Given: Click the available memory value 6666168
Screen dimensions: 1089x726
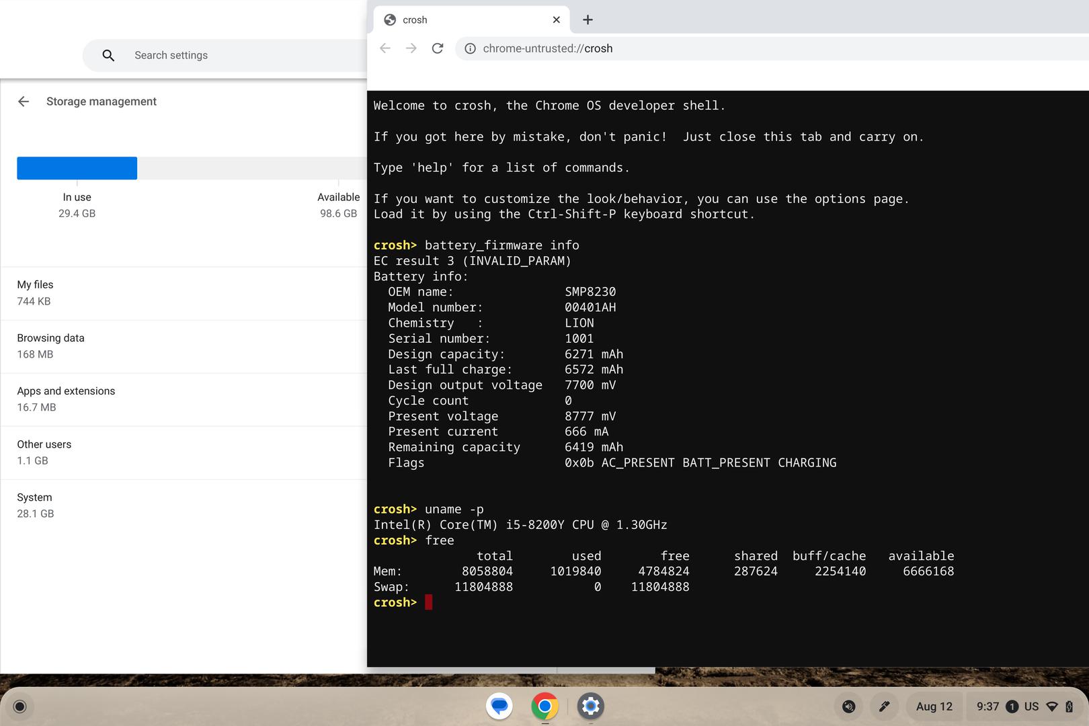Looking at the screenshot, I should click(928, 571).
